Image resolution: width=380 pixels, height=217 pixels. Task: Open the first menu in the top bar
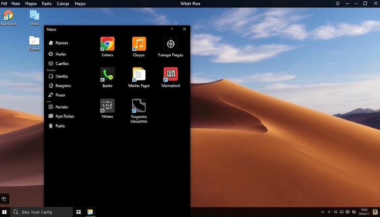[4, 4]
